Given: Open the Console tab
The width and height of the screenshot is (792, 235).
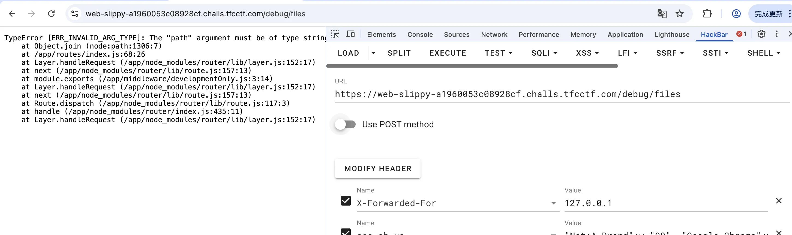Looking at the screenshot, I should [x=420, y=34].
